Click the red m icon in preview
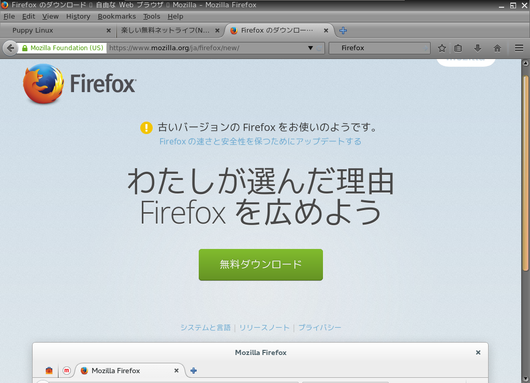 click(x=67, y=371)
